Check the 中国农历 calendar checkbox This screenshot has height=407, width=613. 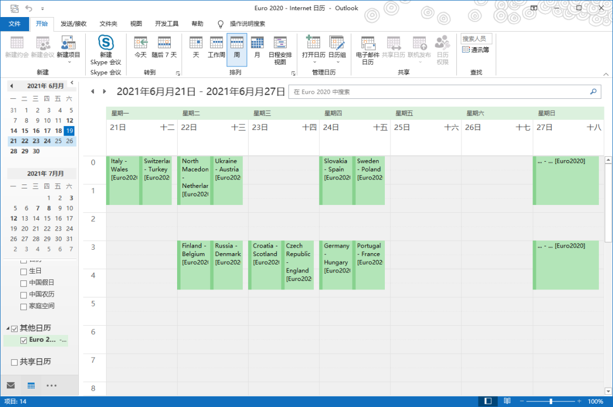coord(23,295)
